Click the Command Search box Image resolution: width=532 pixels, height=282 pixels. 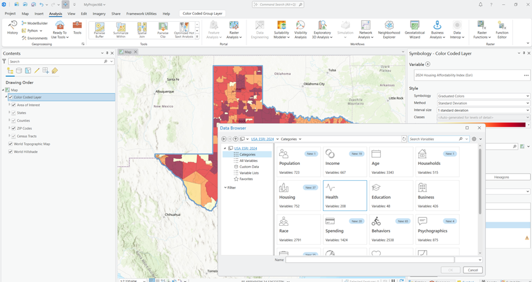[278, 5]
